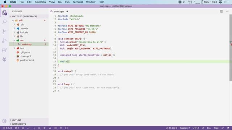Run PlatformIO Build checkmark in status bar
Viewport: 232px width, 130px height.
(28, 128)
